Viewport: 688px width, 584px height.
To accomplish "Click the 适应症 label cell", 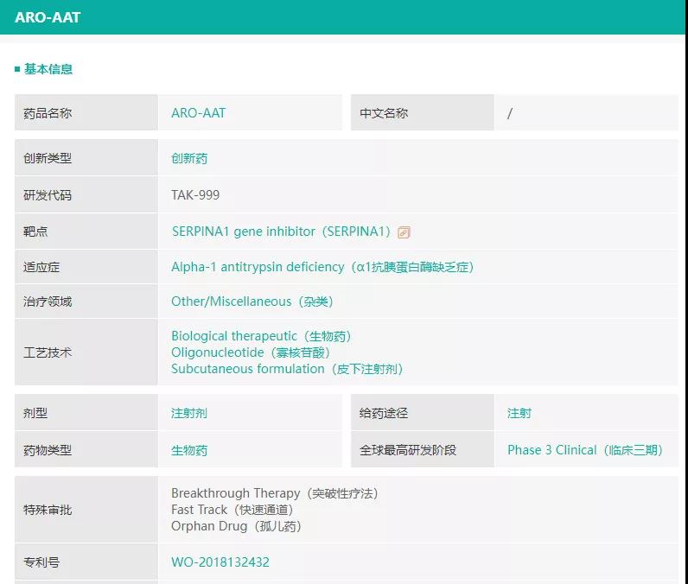I will click(x=86, y=267).
